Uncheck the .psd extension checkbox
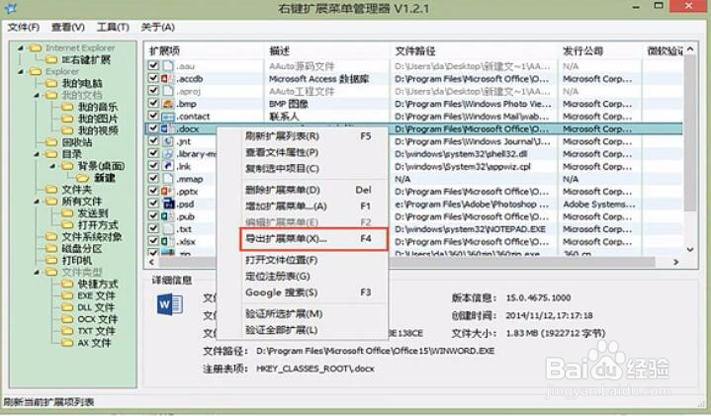The height and width of the screenshot is (416, 711). pos(153,204)
